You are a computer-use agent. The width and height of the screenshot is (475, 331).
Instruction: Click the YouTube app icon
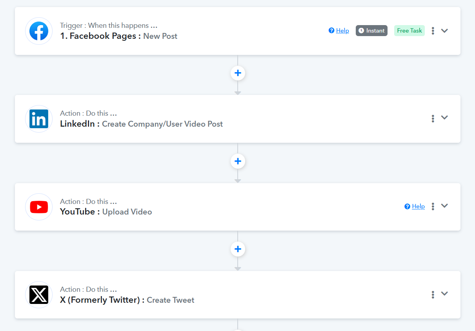pyautogui.click(x=39, y=207)
